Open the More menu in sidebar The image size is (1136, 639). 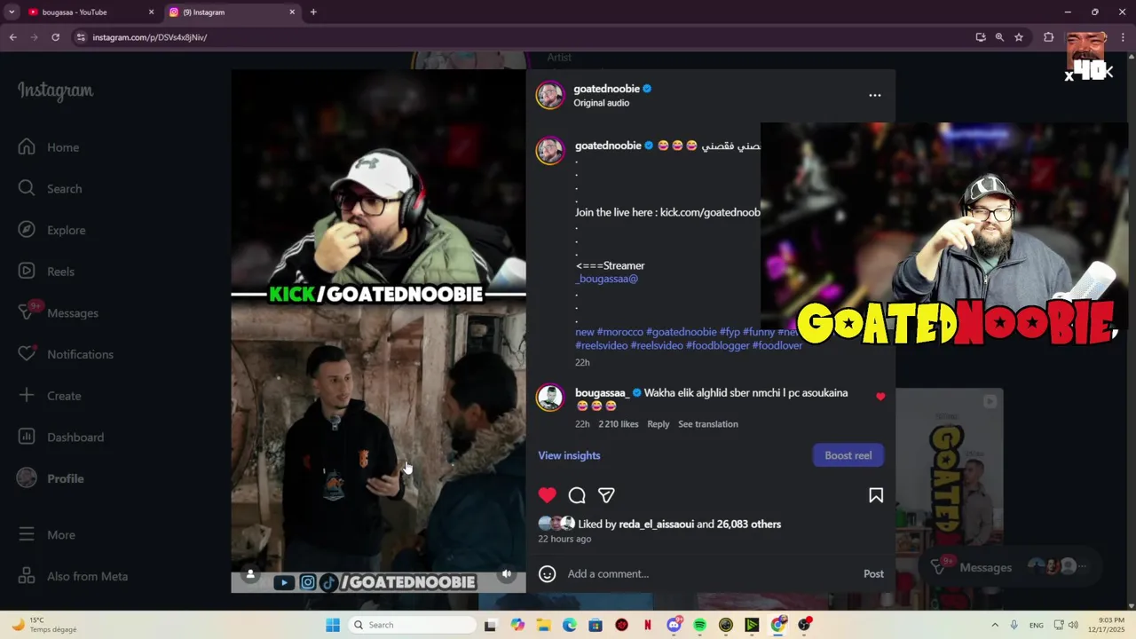pos(48,534)
